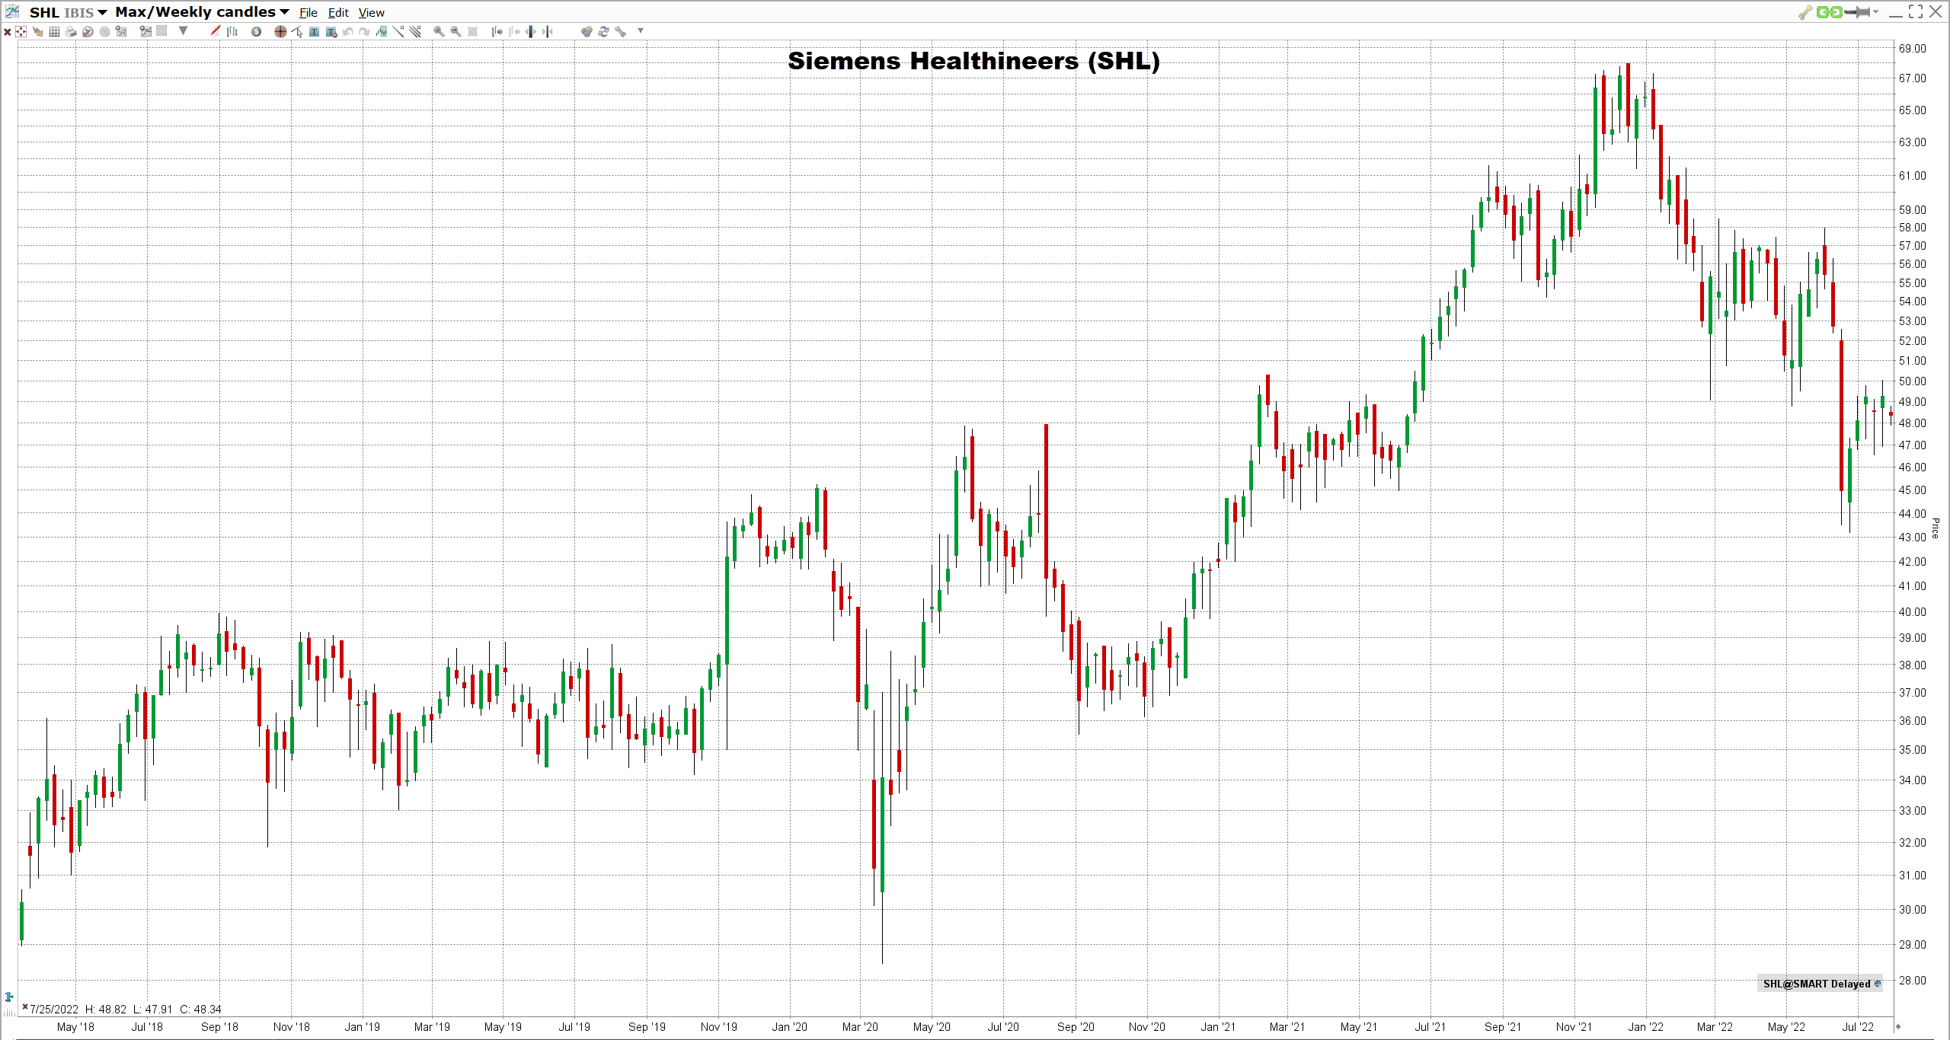Toggle the green chain link grouping icon
Viewport: 1950px width, 1040px height.
click(x=1829, y=12)
